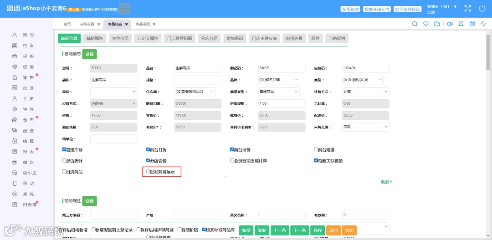Enable 会员营销提成计算 checkbox

pyautogui.click(x=232, y=161)
